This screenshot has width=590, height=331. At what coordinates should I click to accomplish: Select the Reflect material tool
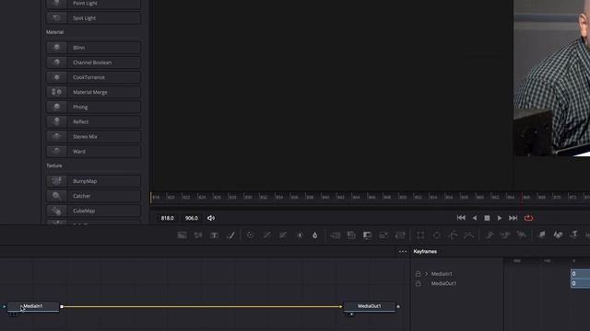pyautogui.click(x=93, y=121)
